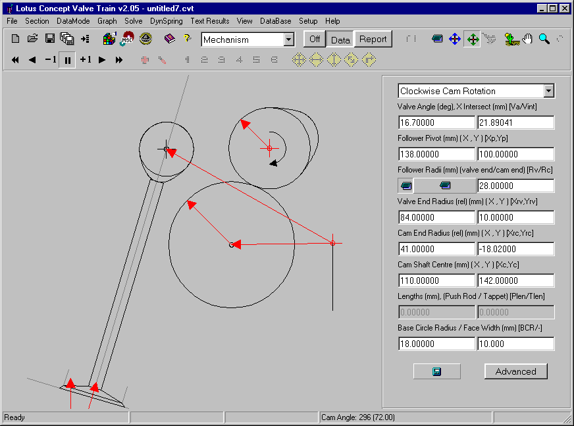Click the save icon button beside Advanced
Image resolution: width=574 pixels, height=426 pixels.
[x=436, y=371]
